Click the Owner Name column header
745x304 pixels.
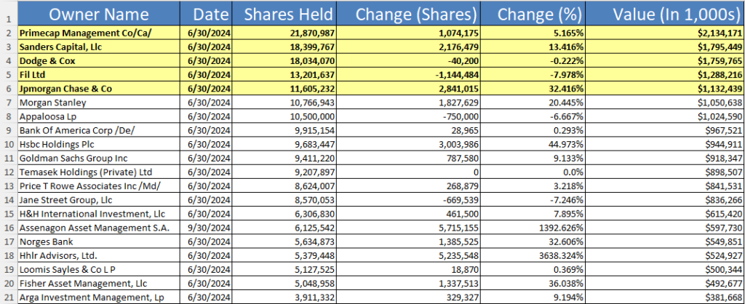[97, 14]
